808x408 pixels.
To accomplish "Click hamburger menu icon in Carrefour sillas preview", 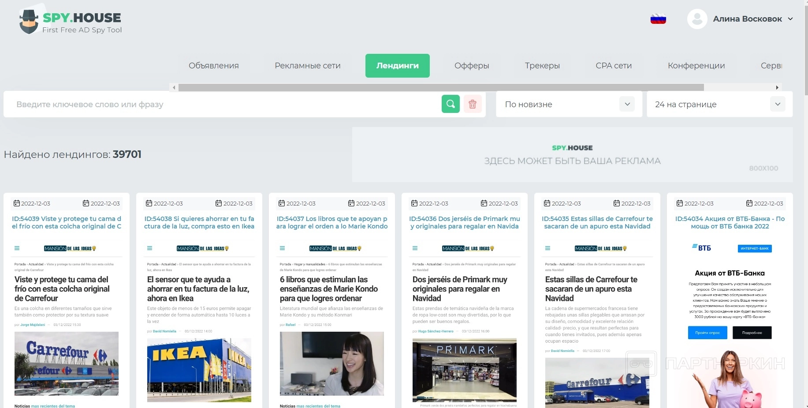I will [x=548, y=248].
